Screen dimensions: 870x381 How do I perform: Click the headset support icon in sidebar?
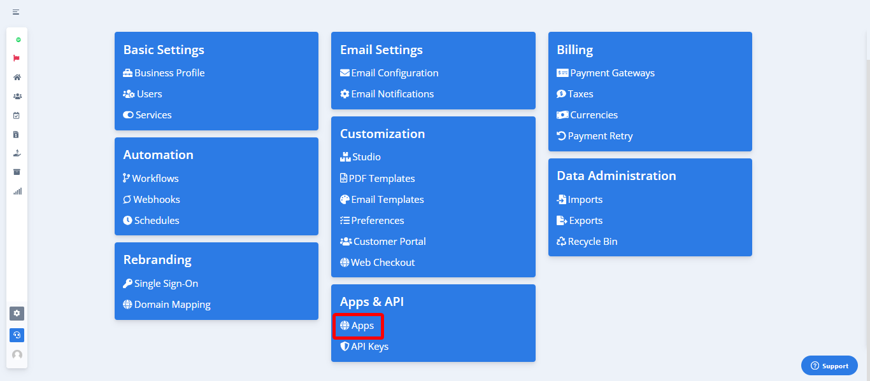point(17,335)
